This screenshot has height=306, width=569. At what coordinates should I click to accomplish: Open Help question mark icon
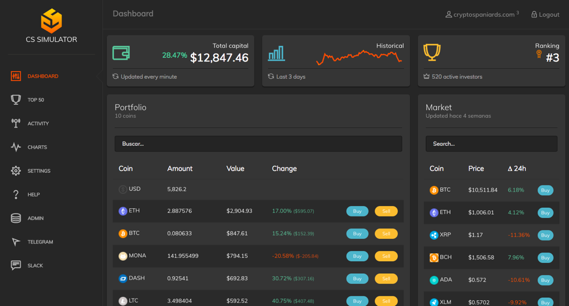(x=16, y=195)
